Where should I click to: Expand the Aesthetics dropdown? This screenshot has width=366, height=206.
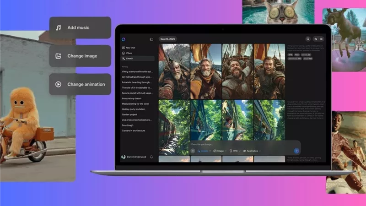tap(252, 151)
